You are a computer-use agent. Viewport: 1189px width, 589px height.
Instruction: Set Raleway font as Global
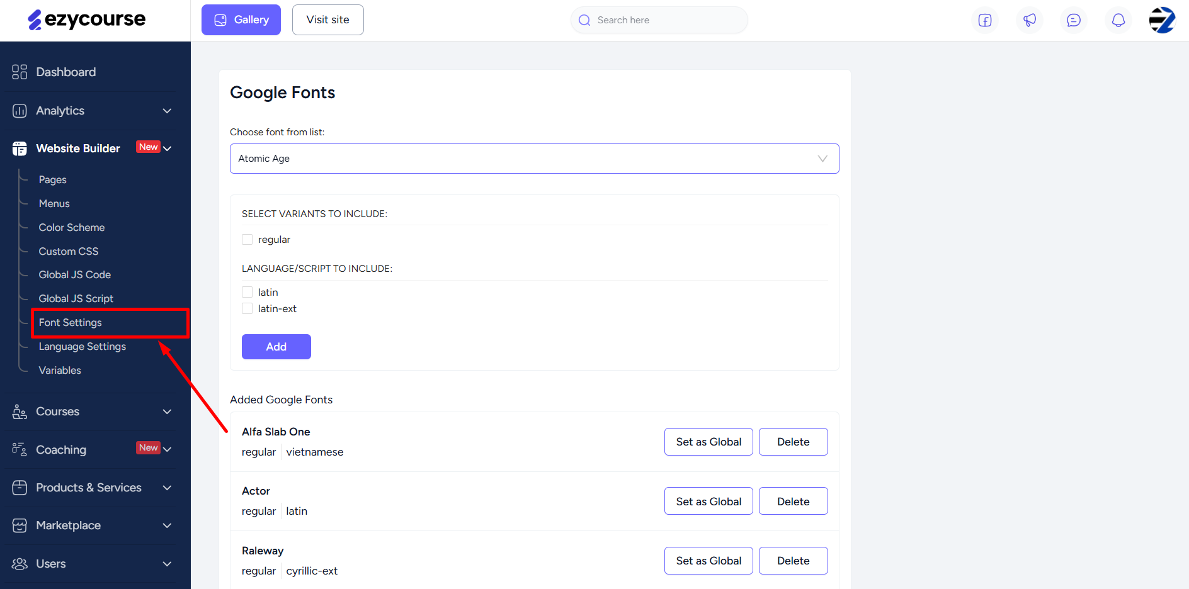coord(708,561)
